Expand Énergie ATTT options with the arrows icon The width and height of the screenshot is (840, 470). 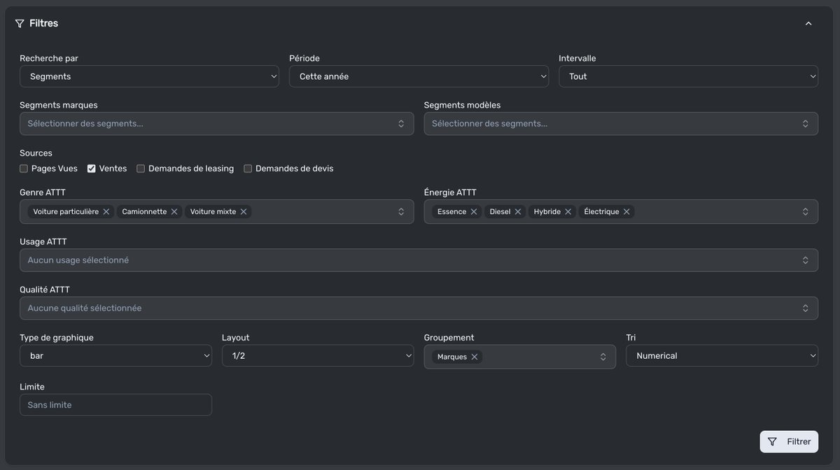click(806, 212)
